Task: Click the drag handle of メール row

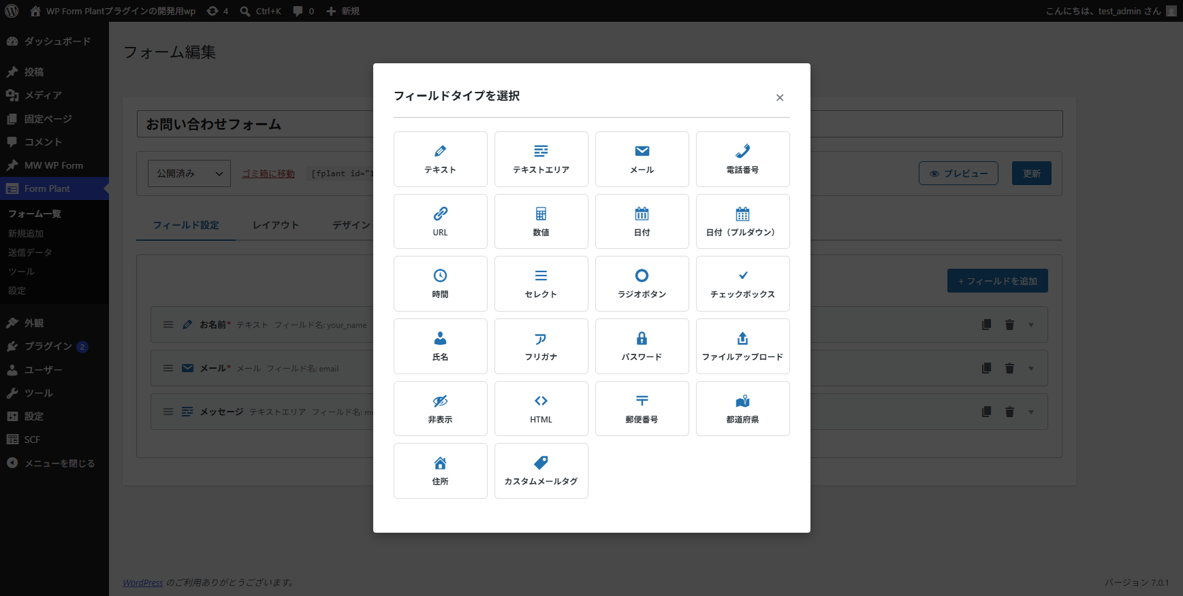Action: click(x=168, y=368)
